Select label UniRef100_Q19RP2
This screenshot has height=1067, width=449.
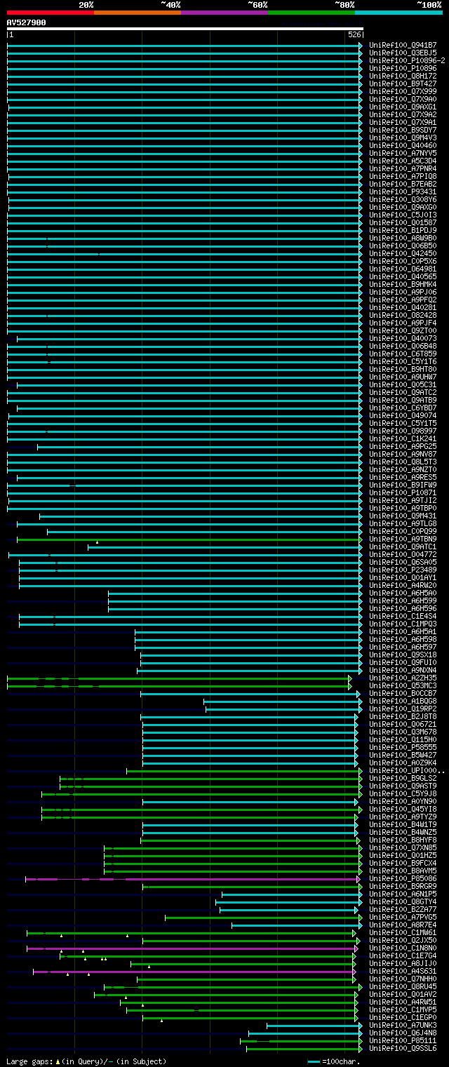403,709
